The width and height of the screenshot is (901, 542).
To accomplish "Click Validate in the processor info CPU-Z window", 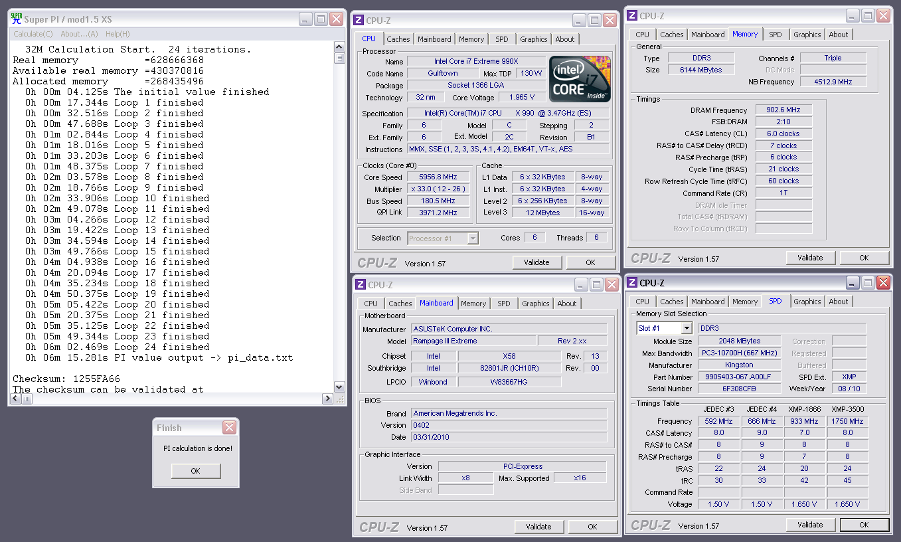I will click(536, 262).
